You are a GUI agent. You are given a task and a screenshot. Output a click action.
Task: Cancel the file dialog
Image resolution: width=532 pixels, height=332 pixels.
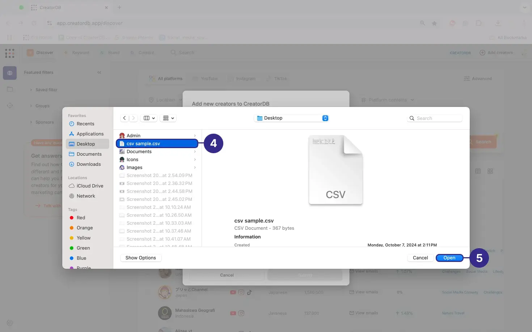420,258
